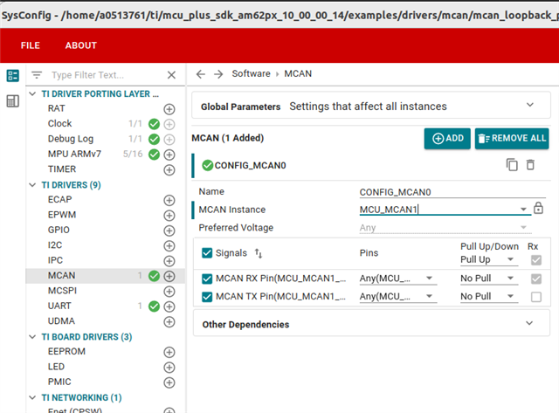Click the ADD button
The height and width of the screenshot is (413, 559).
point(447,138)
